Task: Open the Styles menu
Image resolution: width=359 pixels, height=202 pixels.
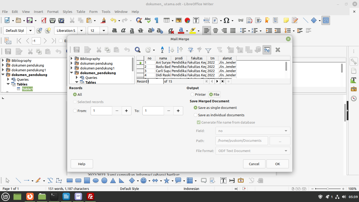Action: 68,12
